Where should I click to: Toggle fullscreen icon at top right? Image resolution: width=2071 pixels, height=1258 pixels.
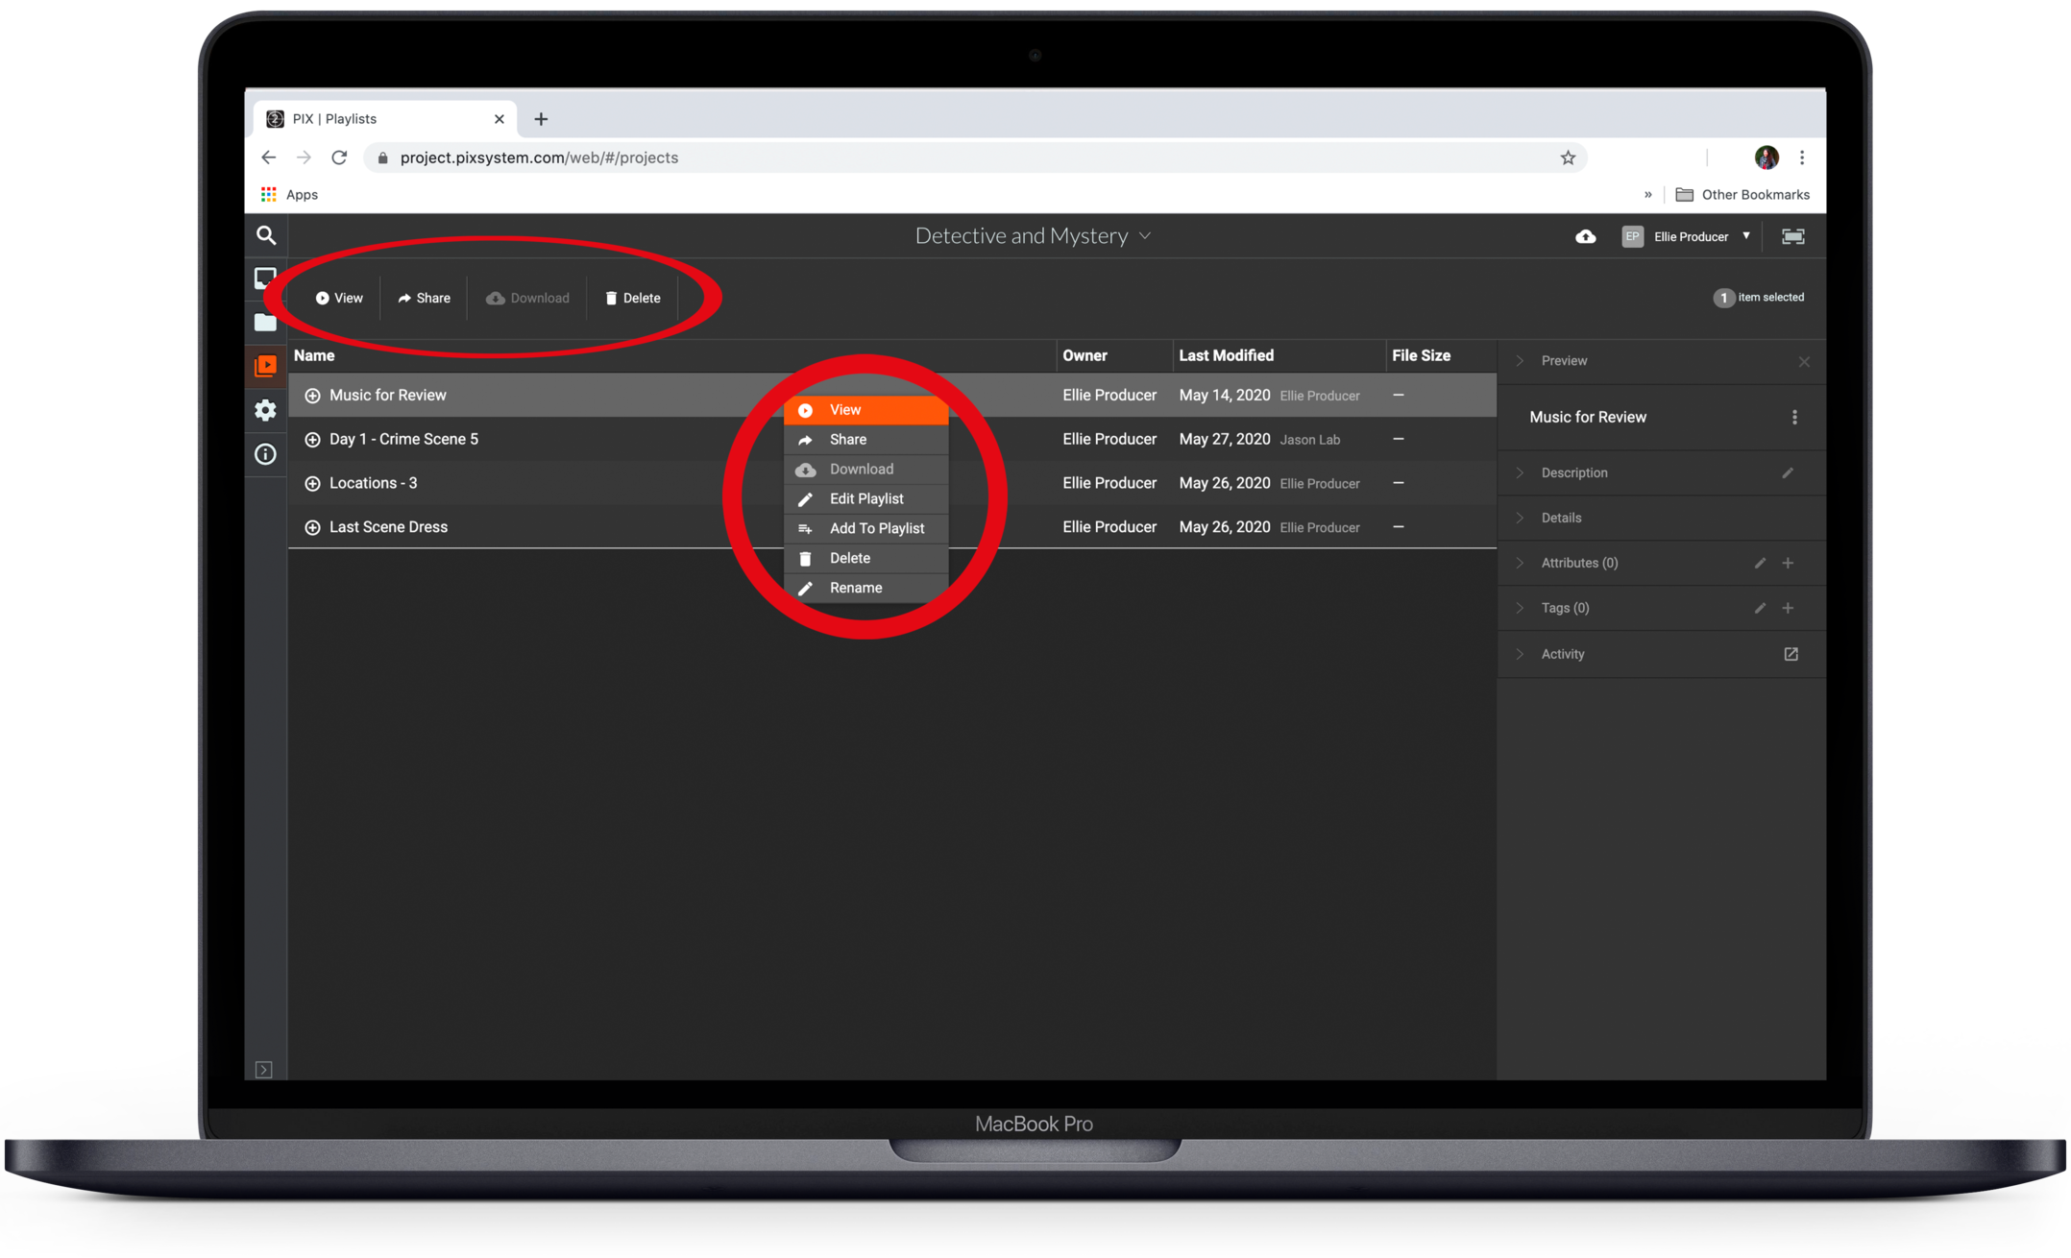pos(1792,236)
